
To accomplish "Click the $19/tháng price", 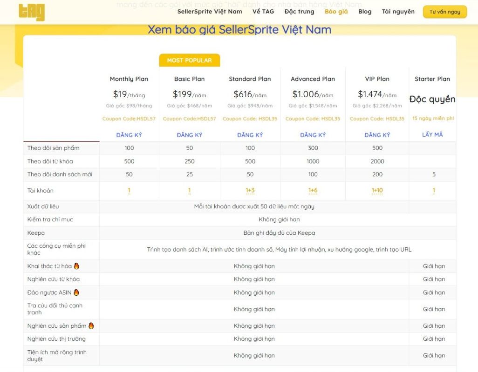I will (129, 94).
